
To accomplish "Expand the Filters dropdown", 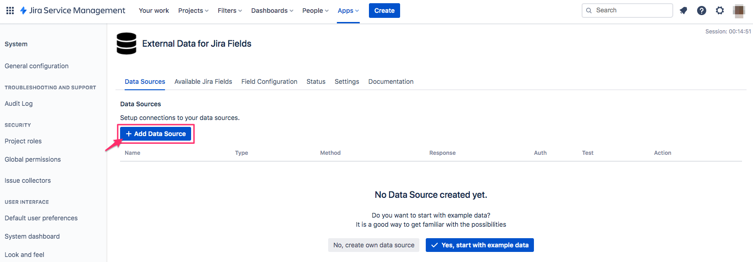I will (x=230, y=11).
